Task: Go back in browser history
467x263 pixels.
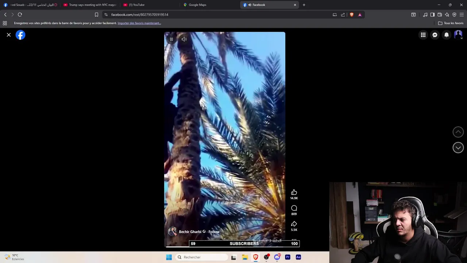Action: 5,15
